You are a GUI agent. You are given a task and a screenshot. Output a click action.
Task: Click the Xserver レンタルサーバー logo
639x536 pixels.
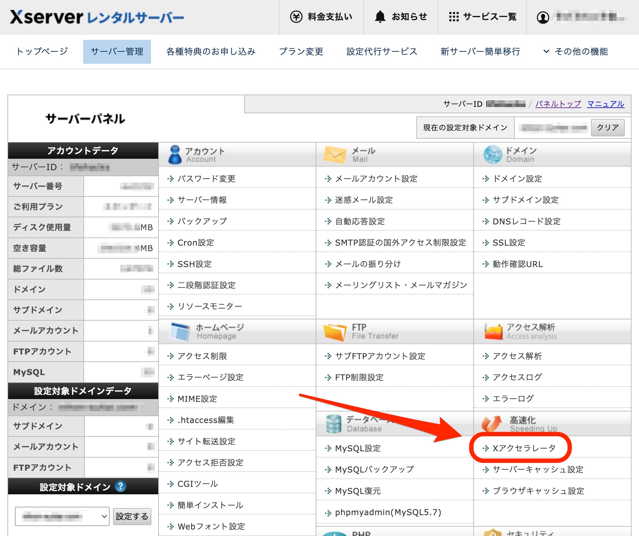point(97,17)
